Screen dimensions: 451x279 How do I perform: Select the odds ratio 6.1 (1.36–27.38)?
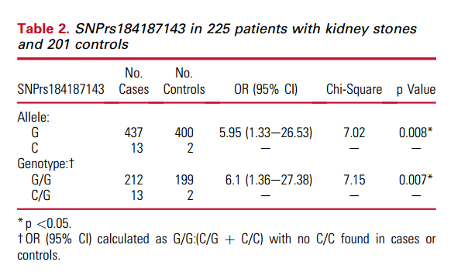(x=269, y=180)
